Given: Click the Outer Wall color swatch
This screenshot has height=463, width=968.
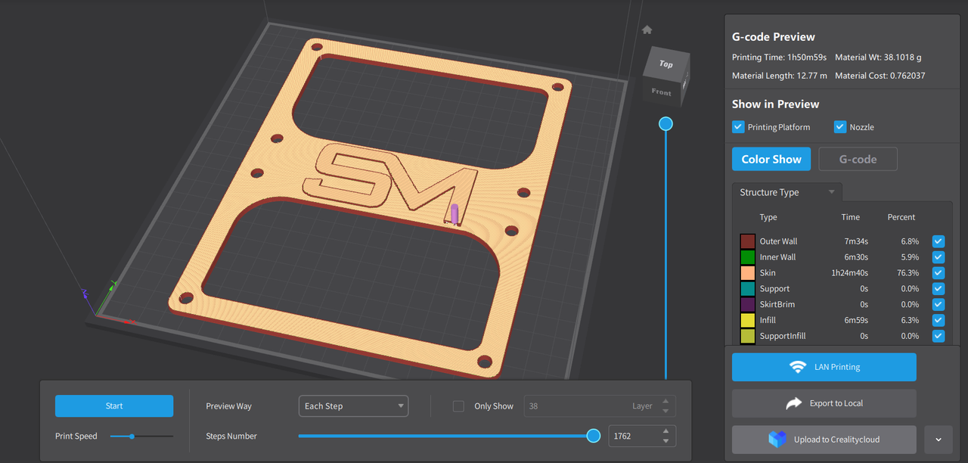Looking at the screenshot, I should [x=747, y=241].
